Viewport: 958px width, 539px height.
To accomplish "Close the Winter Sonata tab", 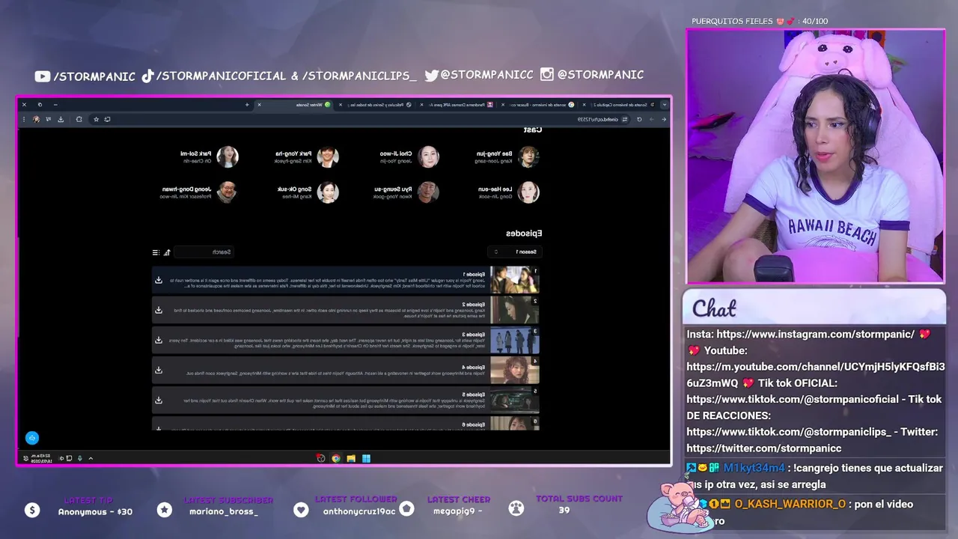I will click(x=260, y=105).
